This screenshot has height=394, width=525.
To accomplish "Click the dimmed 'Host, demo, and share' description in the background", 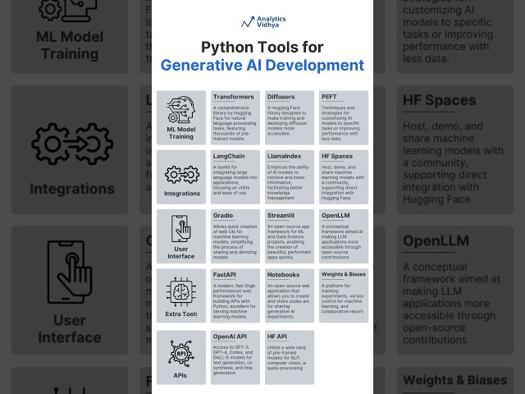I will click(x=453, y=163).
